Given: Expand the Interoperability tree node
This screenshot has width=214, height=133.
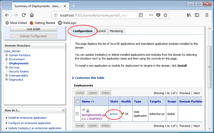Looking at the screenshot, I should 6,76.
